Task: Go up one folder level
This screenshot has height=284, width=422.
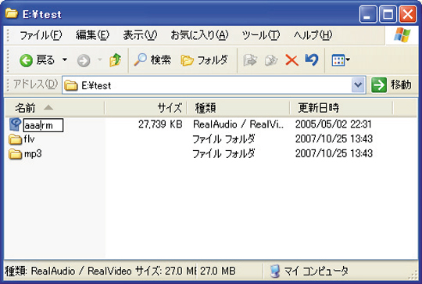Action: 115,59
